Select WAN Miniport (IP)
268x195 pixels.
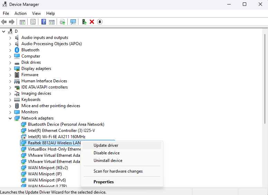45,174
